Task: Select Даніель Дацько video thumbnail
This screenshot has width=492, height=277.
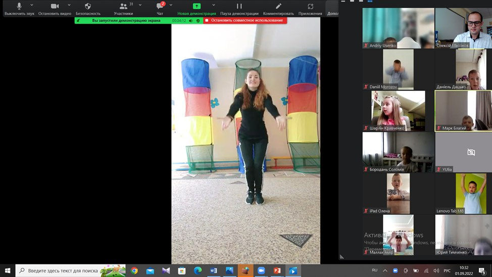Action: tap(463, 69)
